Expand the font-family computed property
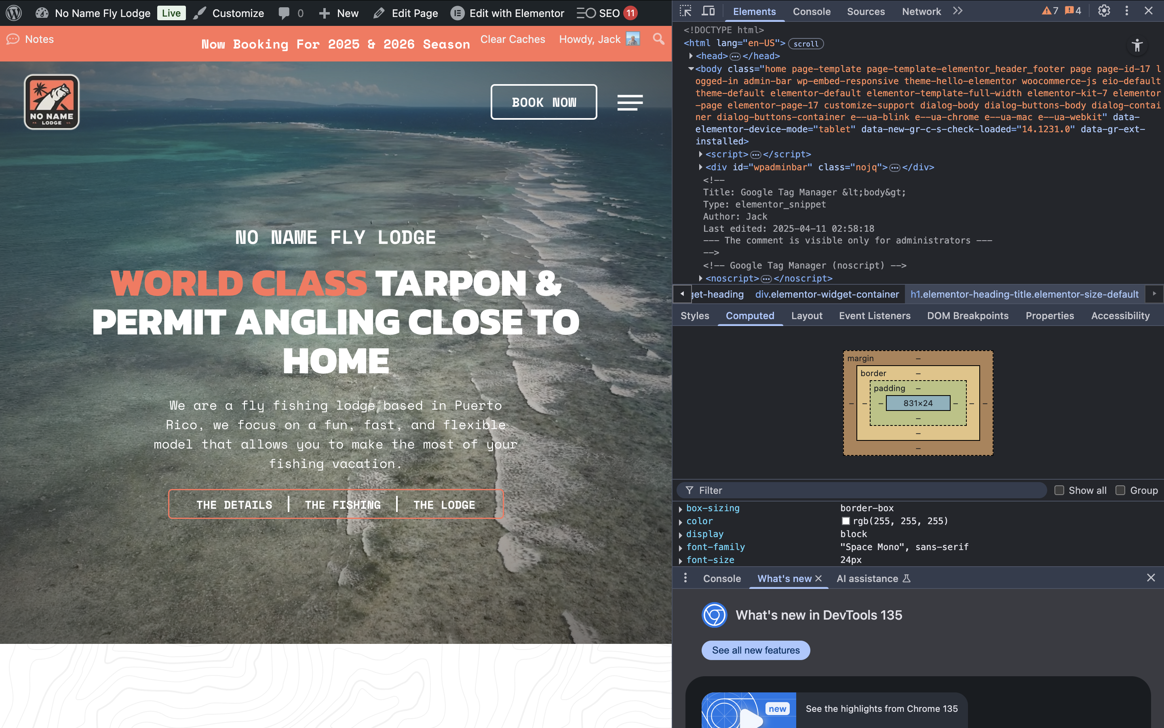1164x728 pixels. click(x=680, y=548)
